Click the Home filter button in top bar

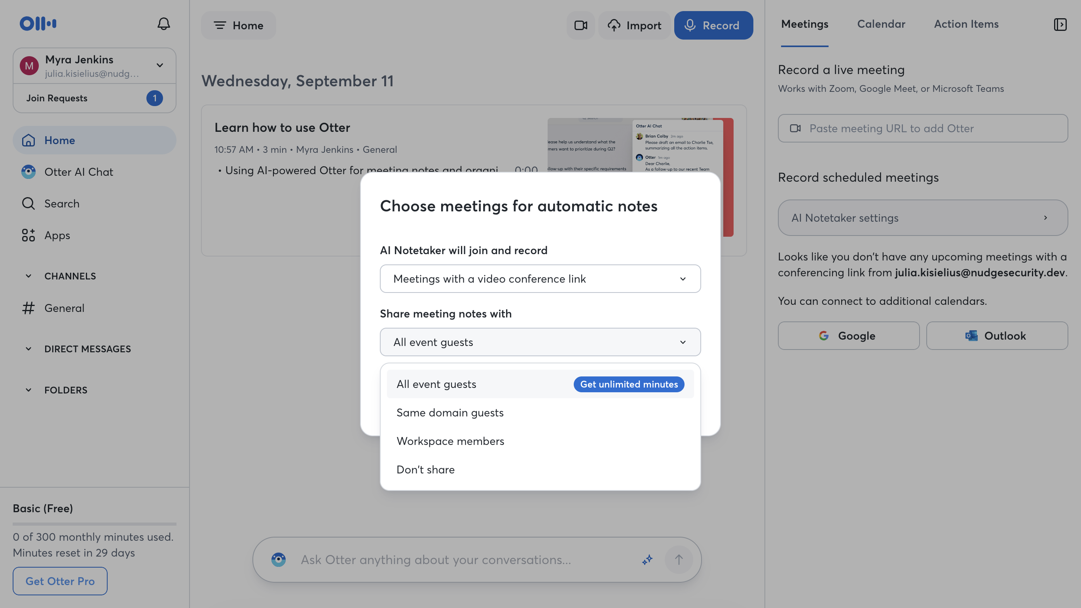pyautogui.click(x=238, y=25)
